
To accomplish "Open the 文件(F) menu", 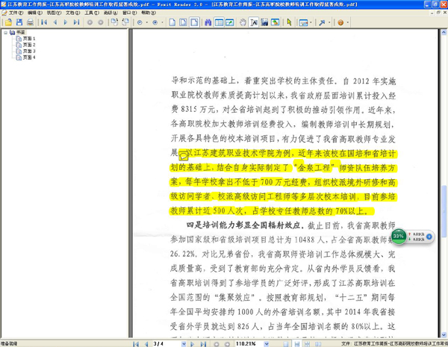I will coord(16,13).
